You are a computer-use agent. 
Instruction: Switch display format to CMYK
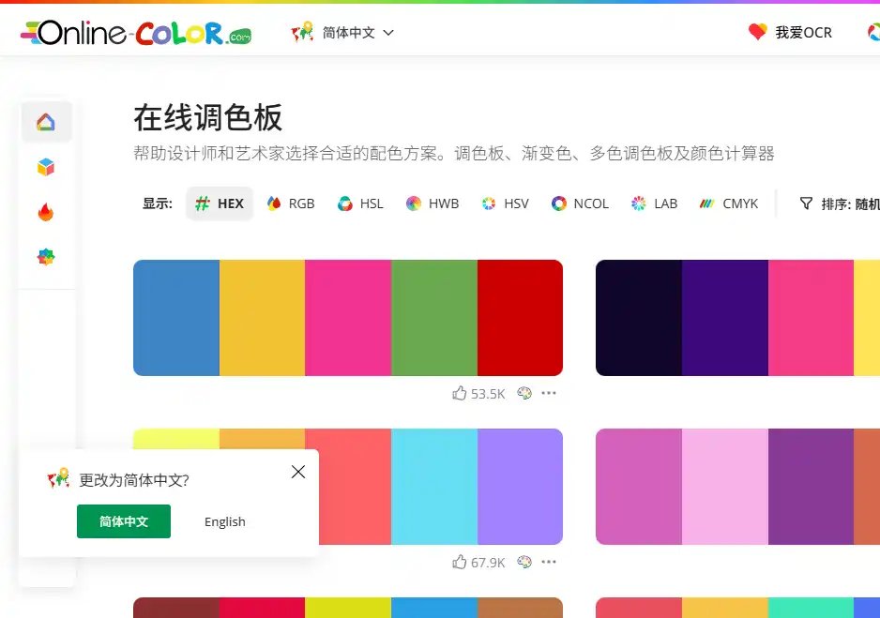(x=729, y=203)
